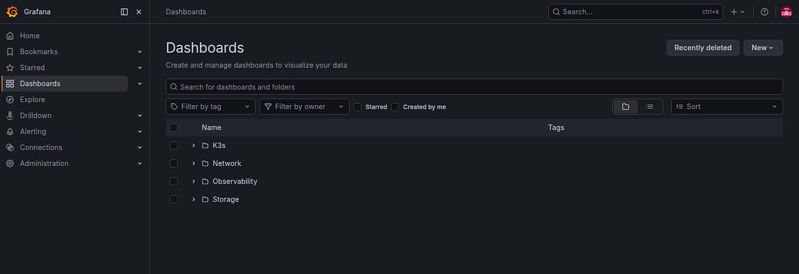Check the Network folder checkbox
This screenshot has height=274, width=799.
point(174,163)
